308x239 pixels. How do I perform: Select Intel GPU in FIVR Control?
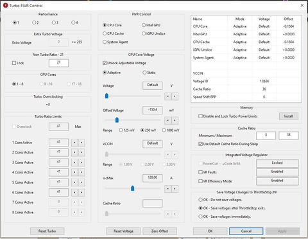[x=151, y=25]
